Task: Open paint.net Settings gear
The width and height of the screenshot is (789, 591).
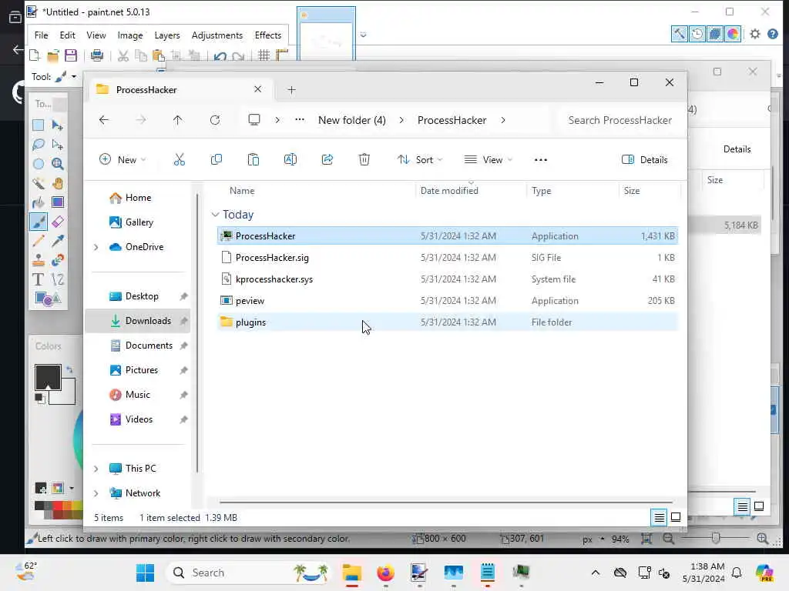Action: tap(755, 34)
